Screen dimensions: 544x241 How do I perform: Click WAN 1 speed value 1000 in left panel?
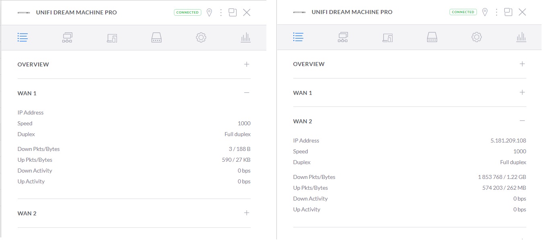coord(244,123)
